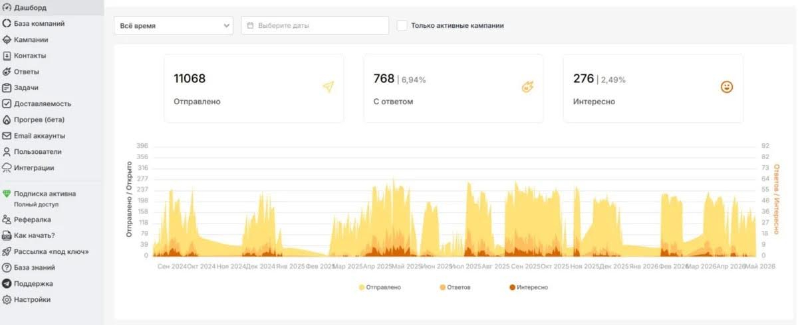Enable Только активные кампании checkbox
Image resolution: width=798 pixels, height=325 pixels.
pos(402,25)
